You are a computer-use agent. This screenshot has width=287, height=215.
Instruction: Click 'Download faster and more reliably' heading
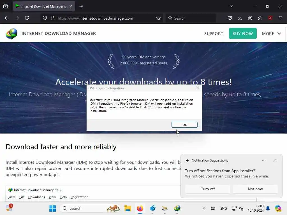tap(61, 147)
